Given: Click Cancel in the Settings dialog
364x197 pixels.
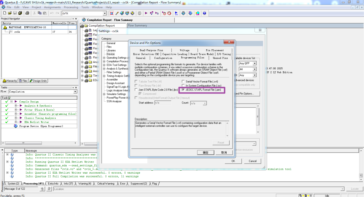Looking at the screenshot, I should click(x=253, y=161).
